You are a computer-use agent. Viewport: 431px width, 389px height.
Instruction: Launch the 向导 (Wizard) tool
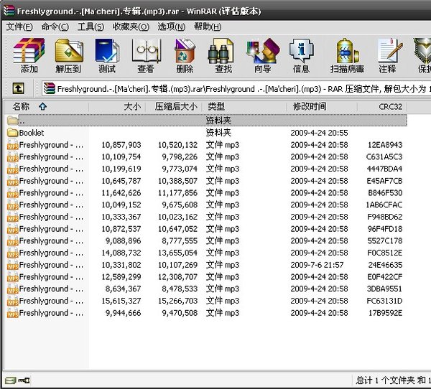(262, 55)
